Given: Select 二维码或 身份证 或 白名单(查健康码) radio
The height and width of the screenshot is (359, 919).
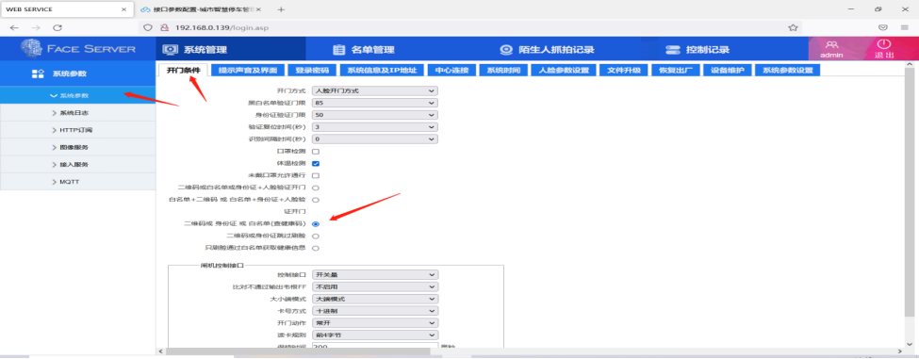Looking at the screenshot, I should (x=316, y=224).
